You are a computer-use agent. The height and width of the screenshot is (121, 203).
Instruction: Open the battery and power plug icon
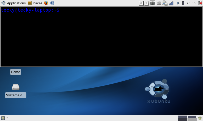[165, 3]
